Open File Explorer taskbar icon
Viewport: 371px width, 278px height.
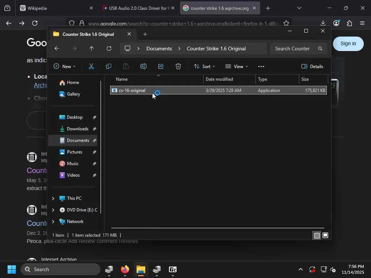point(141,269)
